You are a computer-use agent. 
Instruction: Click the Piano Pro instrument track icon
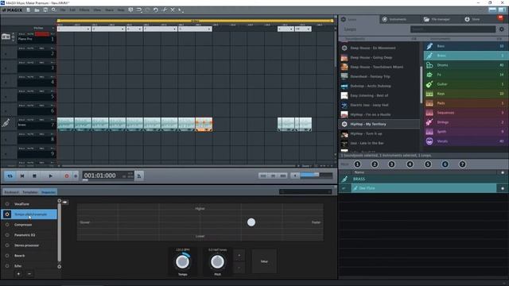(6, 37)
